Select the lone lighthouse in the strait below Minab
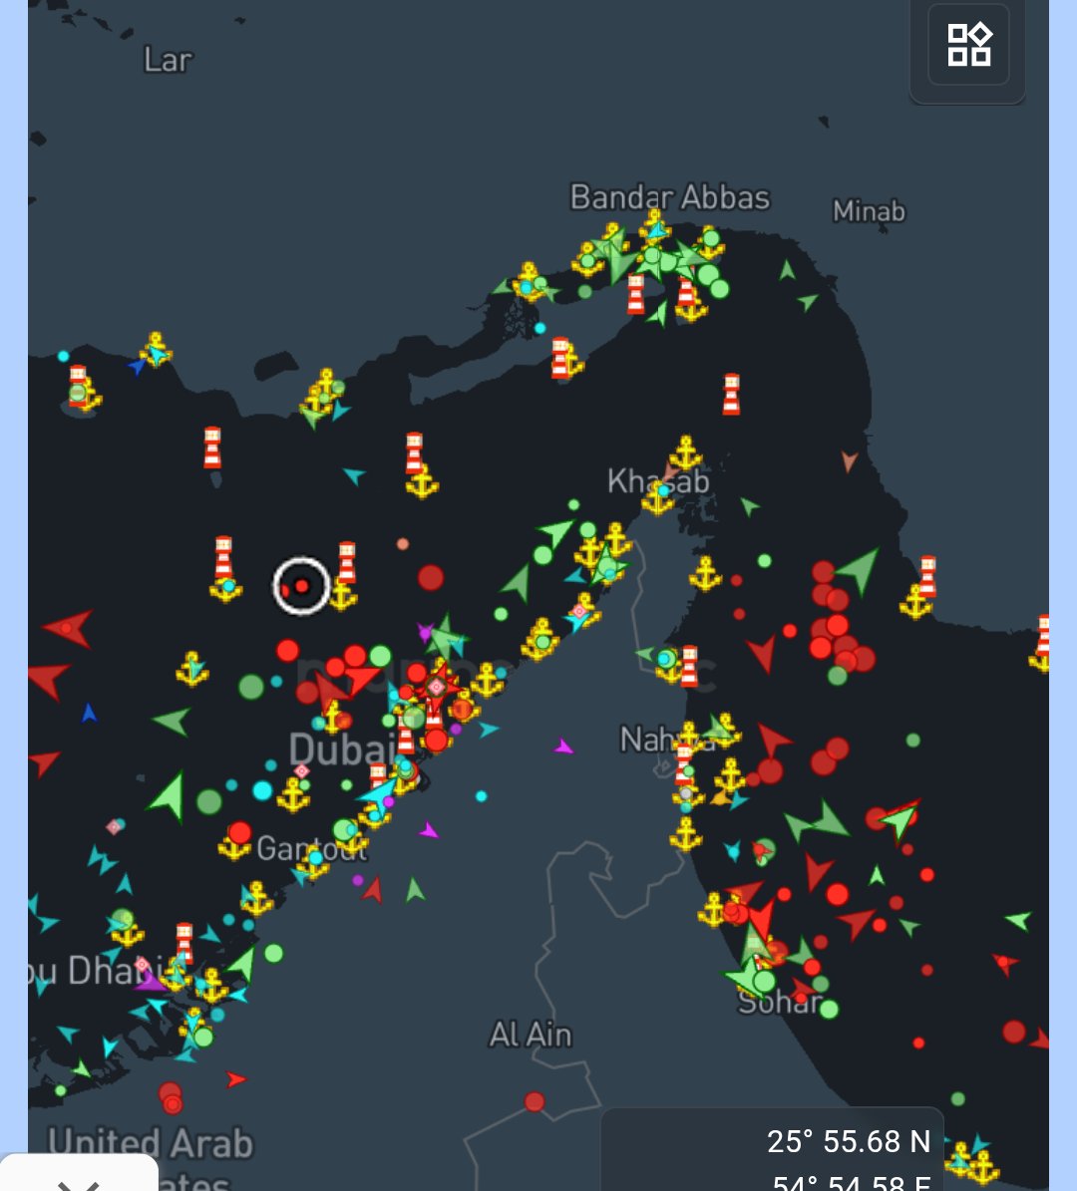1077x1191 pixels. click(x=731, y=395)
